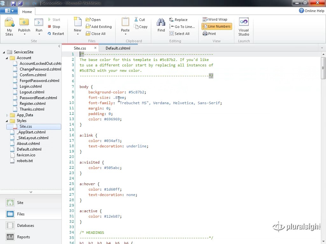The width and height of the screenshot is (326, 244).
Task: Click Select All in Editing
Action: (180, 34)
